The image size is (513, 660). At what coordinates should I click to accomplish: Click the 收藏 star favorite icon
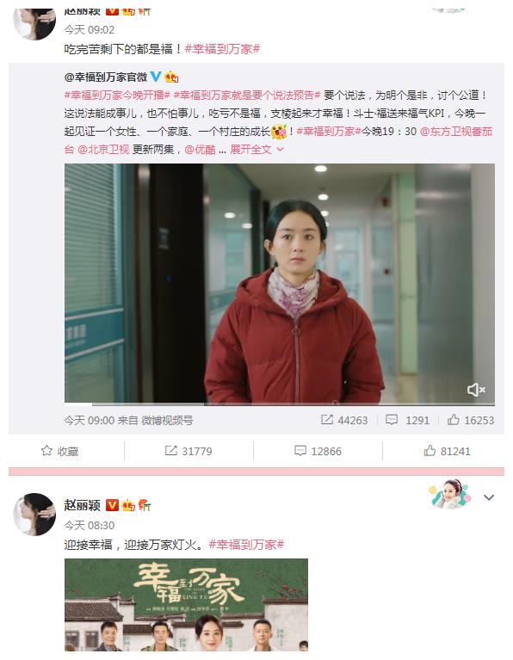click(46, 451)
